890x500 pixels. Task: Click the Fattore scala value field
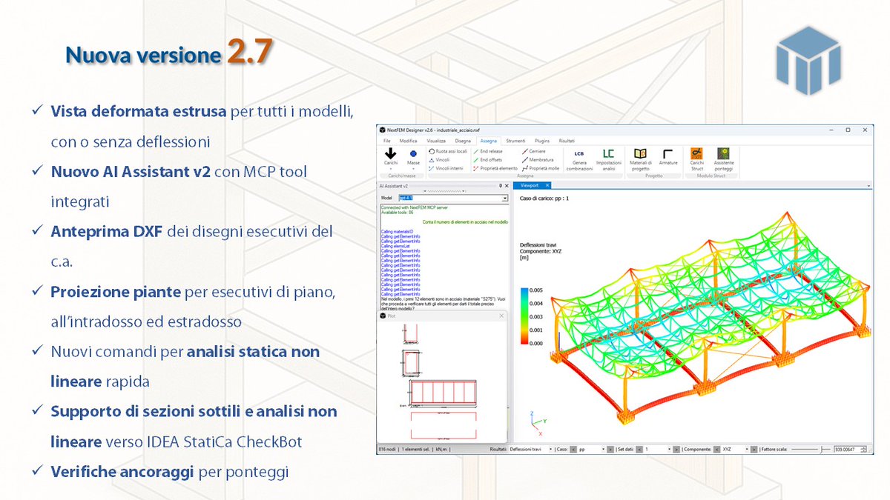tap(846, 449)
